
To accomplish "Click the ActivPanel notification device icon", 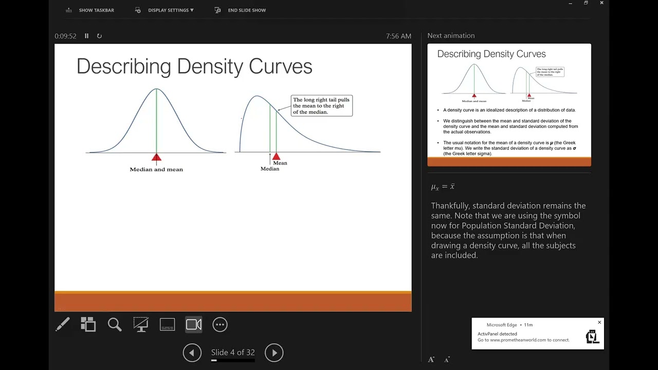I will pos(592,337).
